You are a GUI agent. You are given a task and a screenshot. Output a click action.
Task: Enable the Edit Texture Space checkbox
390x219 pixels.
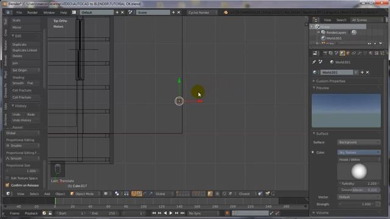[7, 178]
